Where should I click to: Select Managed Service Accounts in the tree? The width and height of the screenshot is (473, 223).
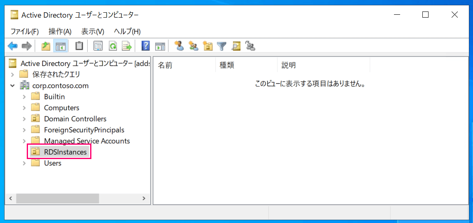pos(87,141)
